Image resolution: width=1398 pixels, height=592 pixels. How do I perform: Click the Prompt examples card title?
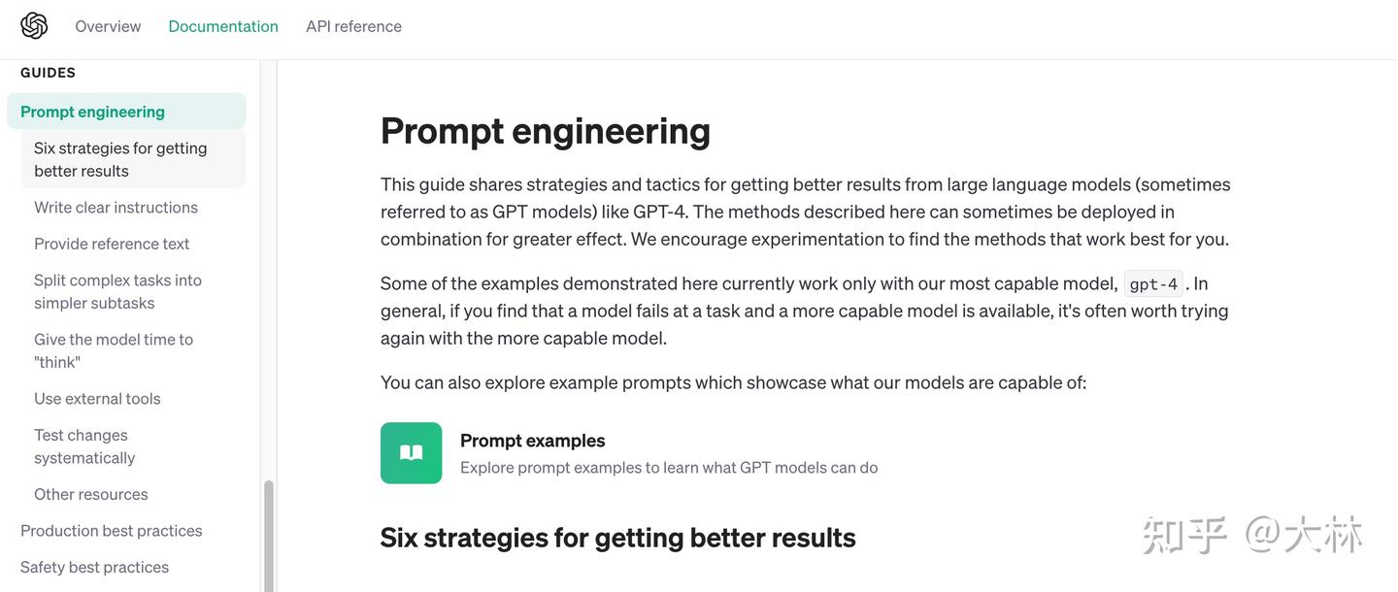pos(532,441)
